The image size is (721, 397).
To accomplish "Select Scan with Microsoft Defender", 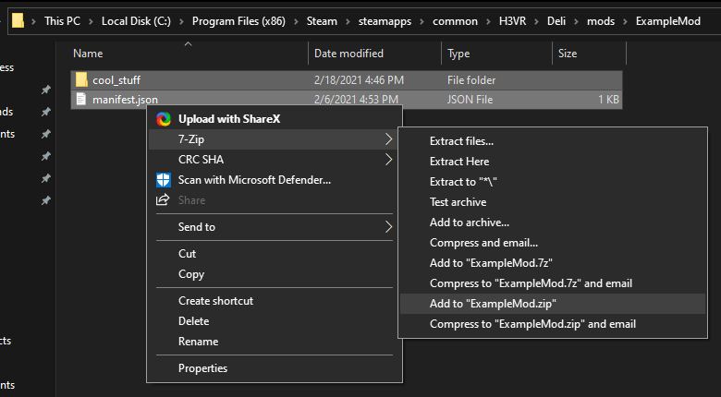I will [275, 180].
